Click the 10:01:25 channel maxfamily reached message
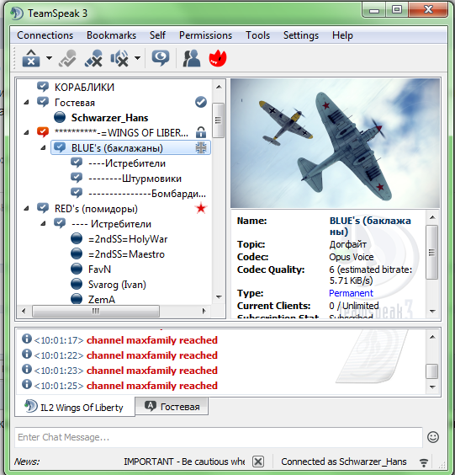This screenshot has height=475, width=455. coord(152,386)
